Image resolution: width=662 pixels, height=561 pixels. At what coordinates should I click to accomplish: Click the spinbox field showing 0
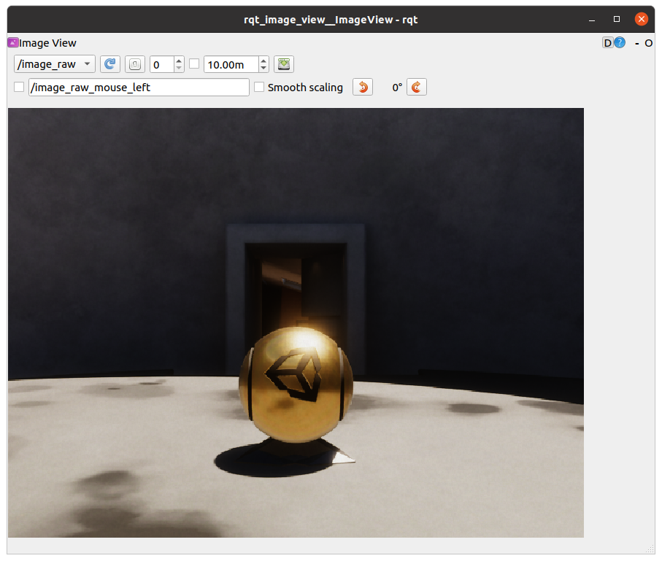(162, 64)
